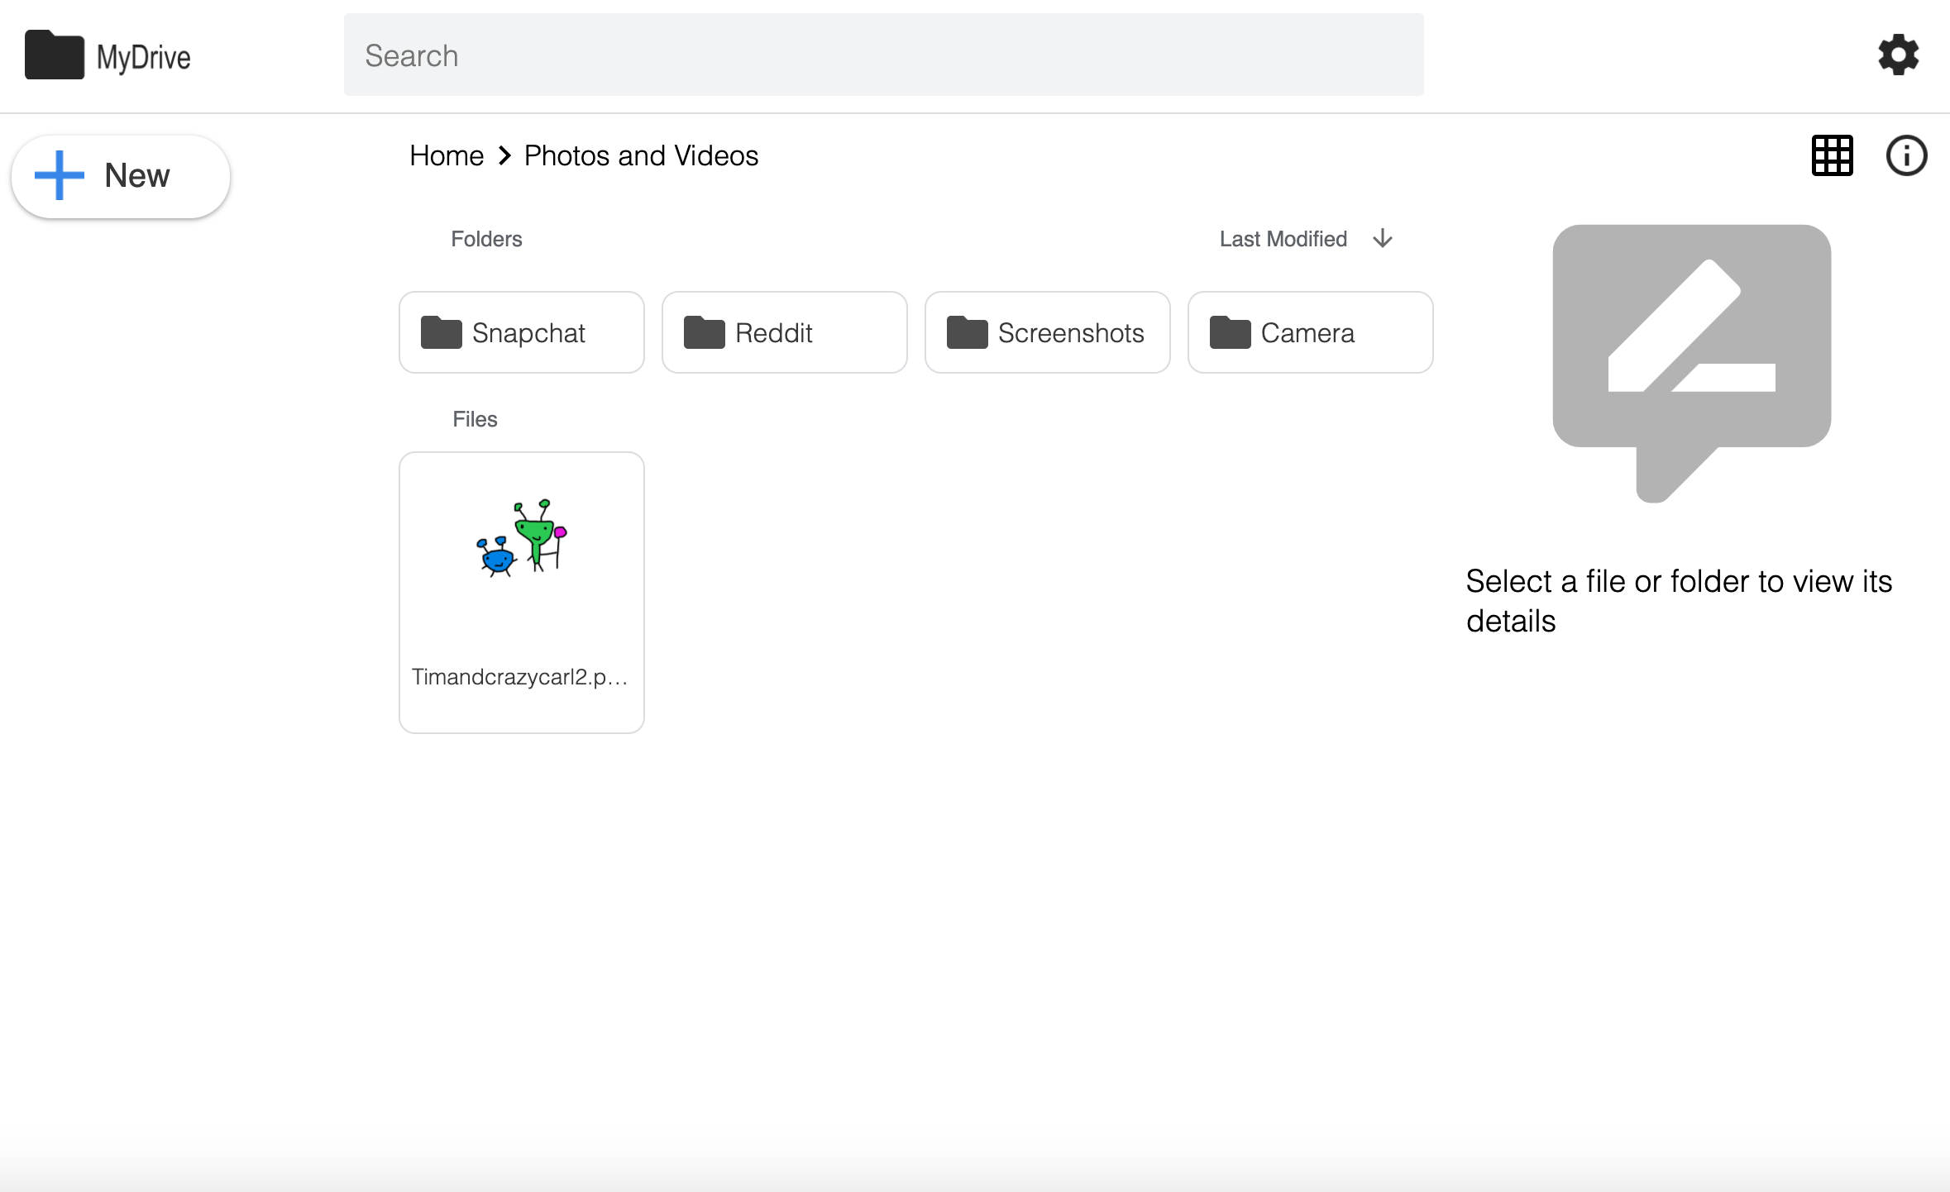Click the Reddit folder icon
The width and height of the screenshot is (1950, 1192).
(x=704, y=332)
